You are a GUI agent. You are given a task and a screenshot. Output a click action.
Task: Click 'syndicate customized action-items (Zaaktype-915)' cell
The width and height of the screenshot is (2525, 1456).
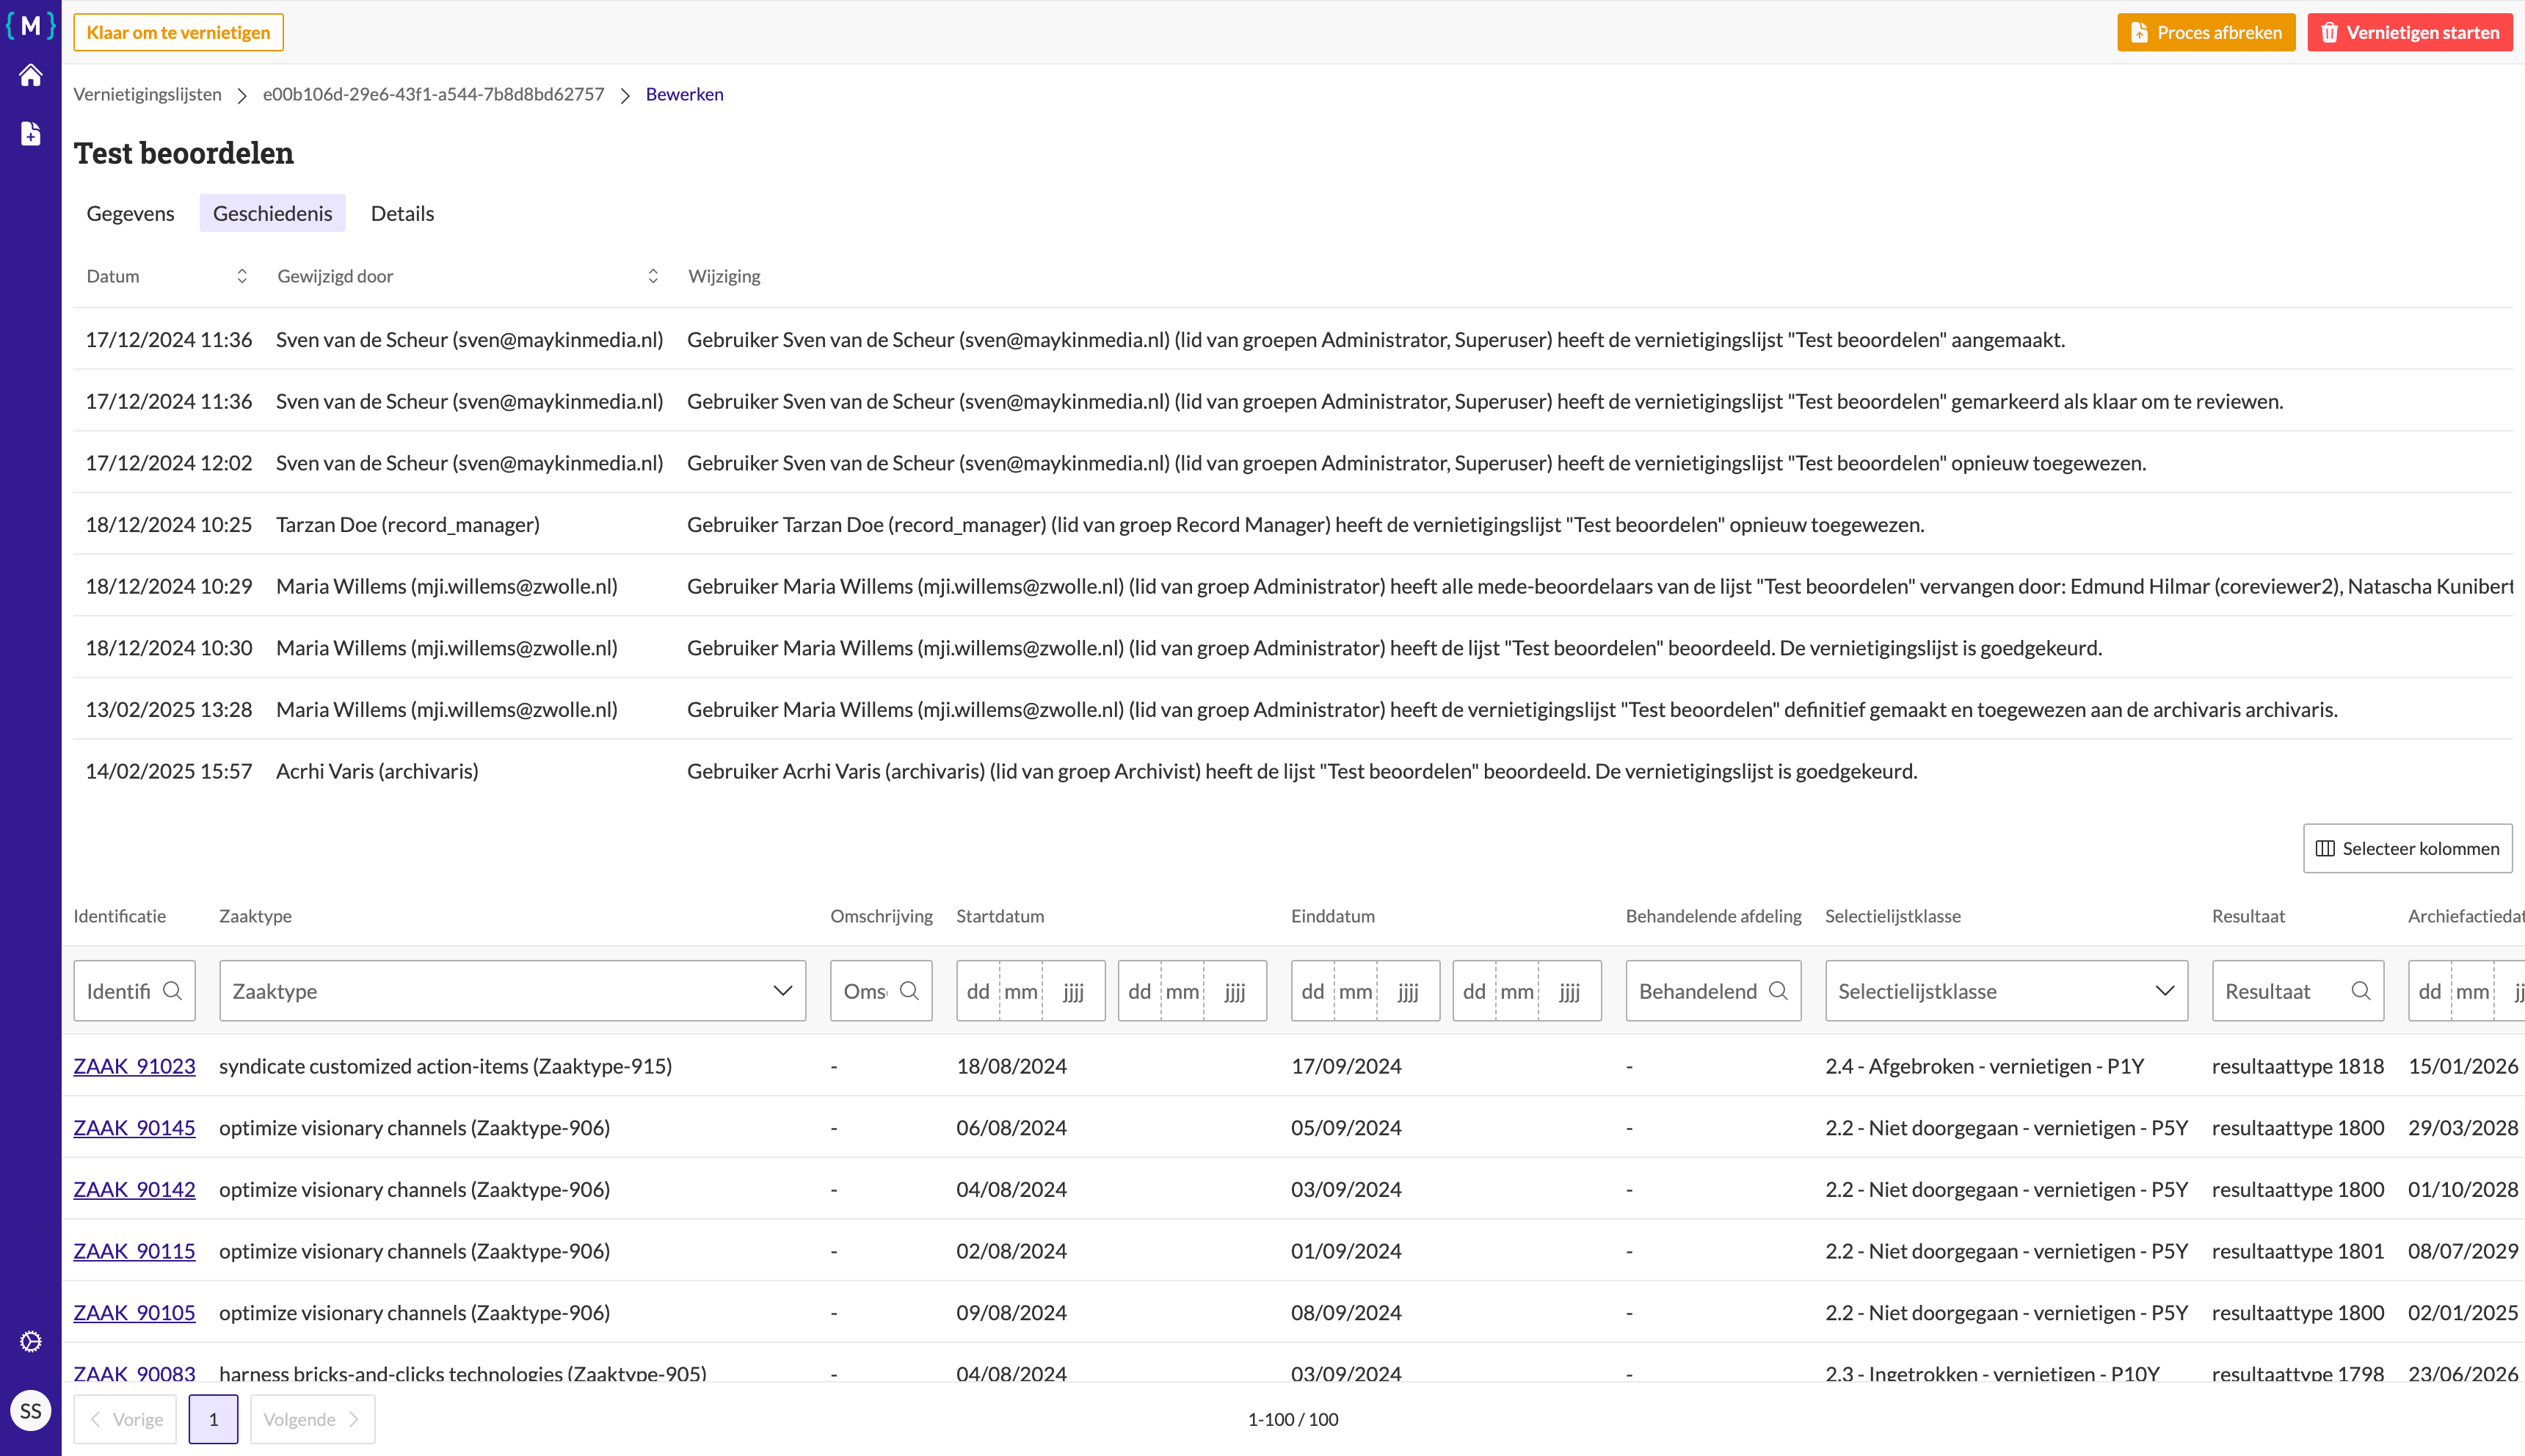pos(445,1066)
